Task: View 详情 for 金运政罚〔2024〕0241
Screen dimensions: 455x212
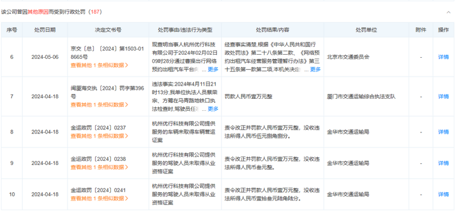Action: click(443, 194)
